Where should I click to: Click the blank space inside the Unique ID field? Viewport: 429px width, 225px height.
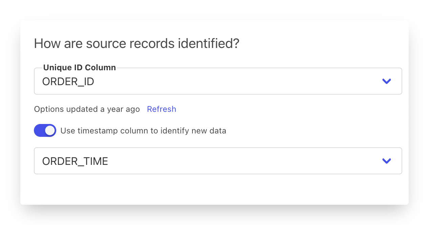point(237,81)
